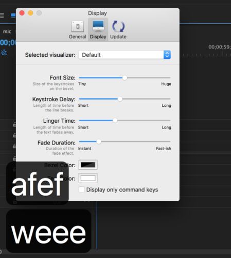The width and height of the screenshot is (231, 258).
Task: Click the Default visualizer text field
Action: 121,55
